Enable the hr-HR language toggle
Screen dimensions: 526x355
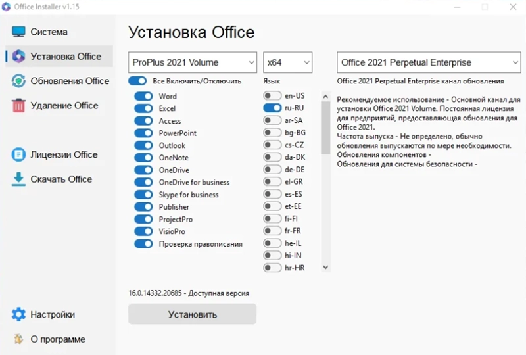pyautogui.click(x=272, y=268)
